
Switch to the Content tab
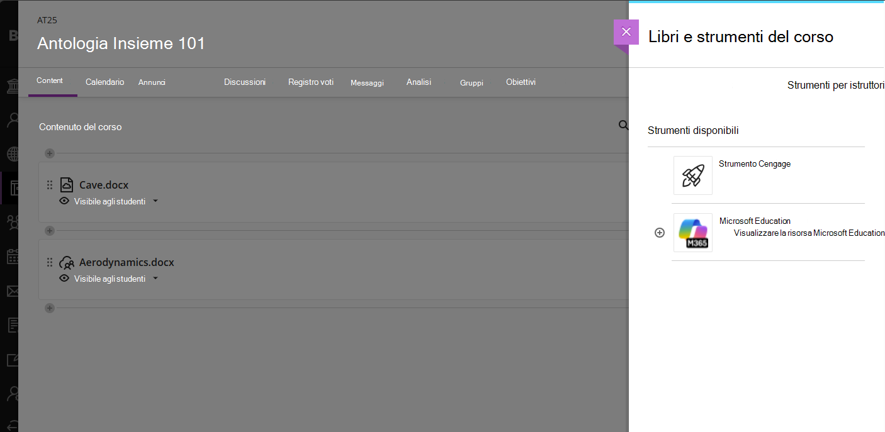click(x=50, y=80)
